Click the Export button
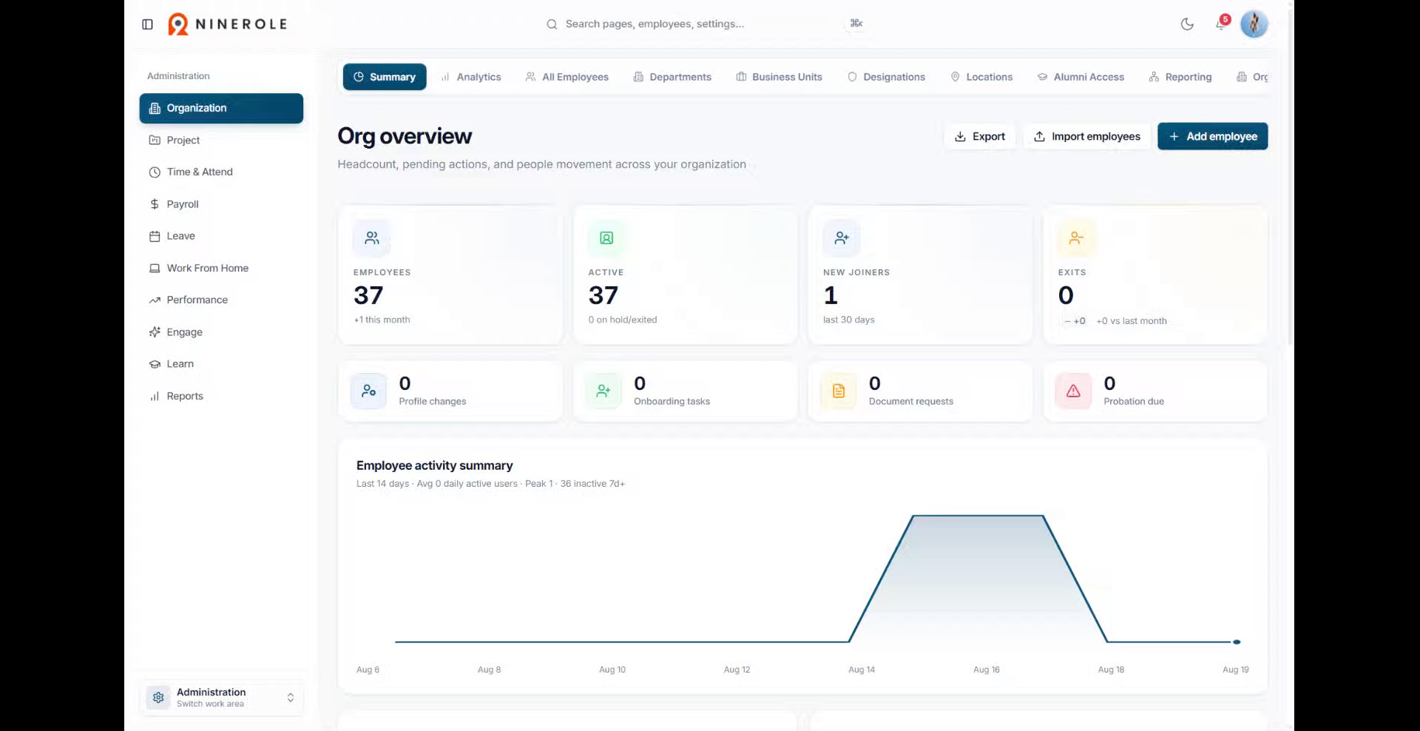The image size is (1420, 731). click(x=980, y=136)
